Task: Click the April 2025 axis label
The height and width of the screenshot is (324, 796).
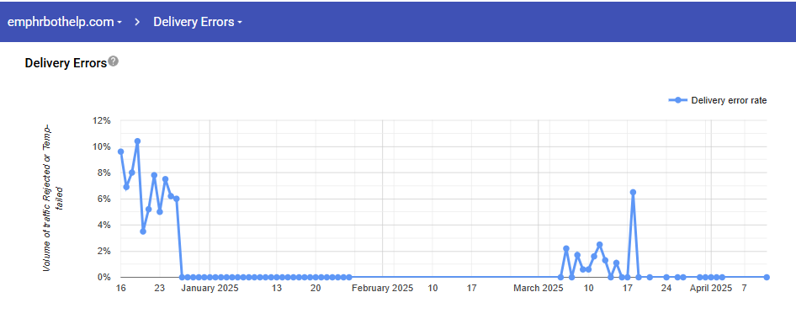Action: tap(711, 289)
